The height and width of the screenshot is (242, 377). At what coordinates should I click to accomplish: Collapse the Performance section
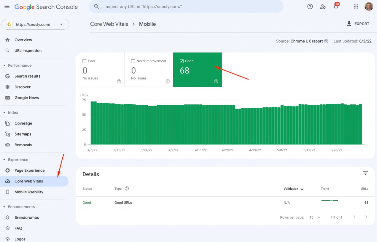pyautogui.click(x=4, y=66)
